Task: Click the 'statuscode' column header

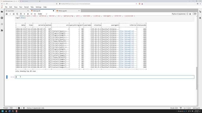Action: (142, 25)
